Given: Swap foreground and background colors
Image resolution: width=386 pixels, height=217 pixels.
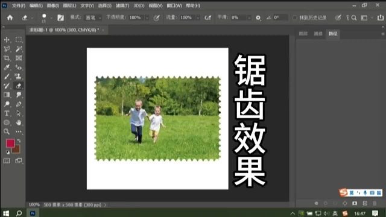Looking at the screenshot, I should [19, 140].
